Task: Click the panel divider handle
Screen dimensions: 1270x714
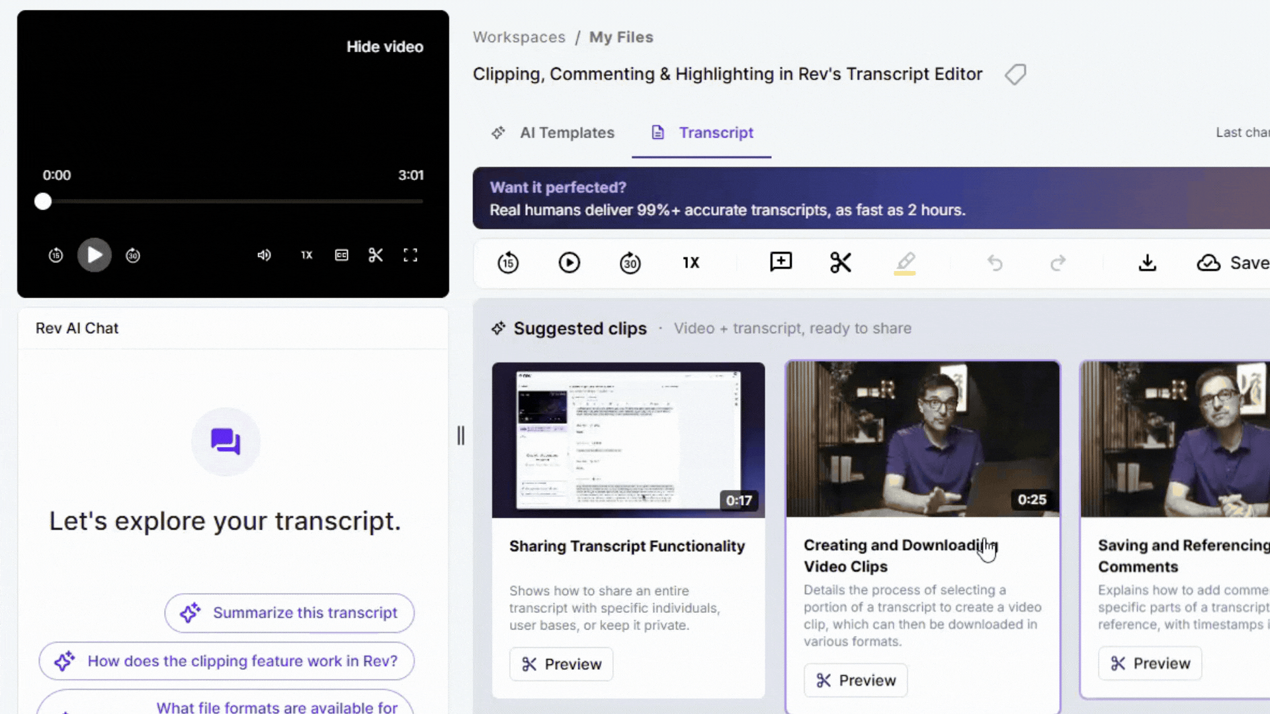Action: 460,435
